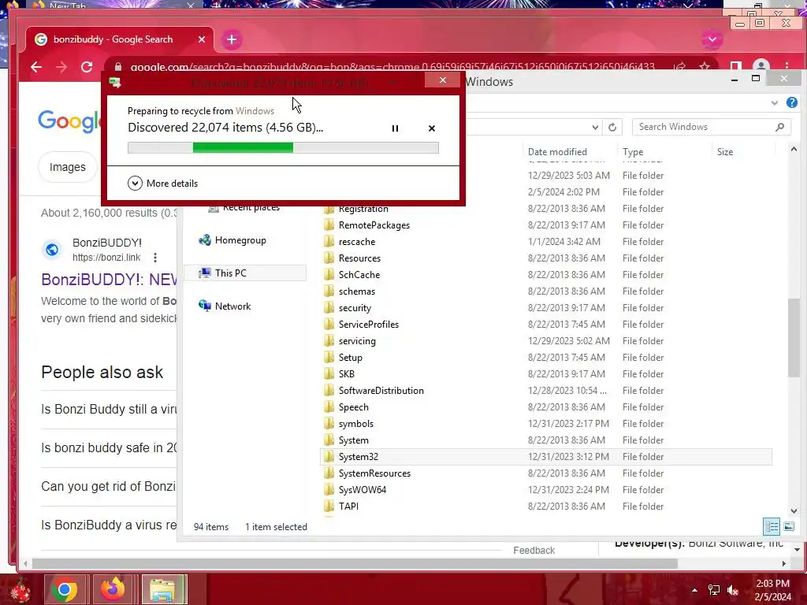
Task: Select the ServiceProfiles folder
Action: pos(545,324)
